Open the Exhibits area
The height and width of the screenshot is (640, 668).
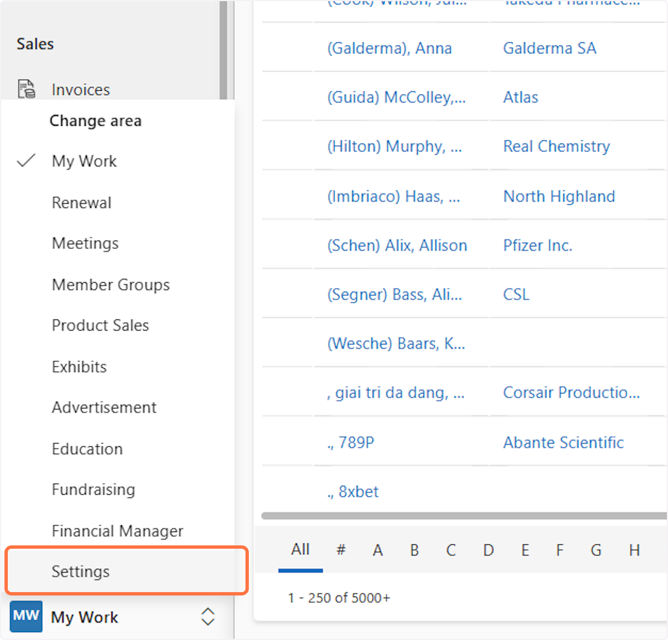click(x=79, y=366)
